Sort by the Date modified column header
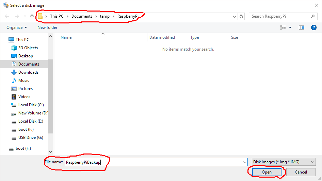Image resolution: width=322 pixels, height=181 pixels. click(162, 37)
